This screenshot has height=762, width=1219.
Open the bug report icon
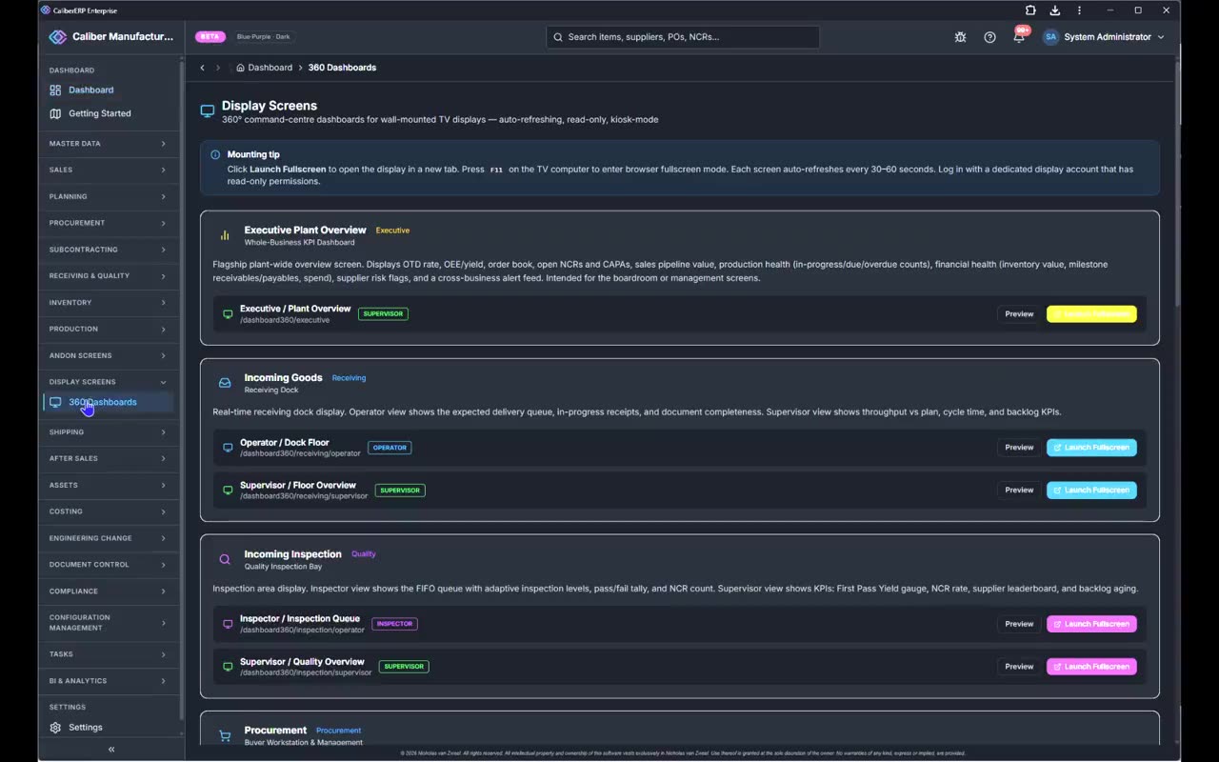click(x=960, y=37)
